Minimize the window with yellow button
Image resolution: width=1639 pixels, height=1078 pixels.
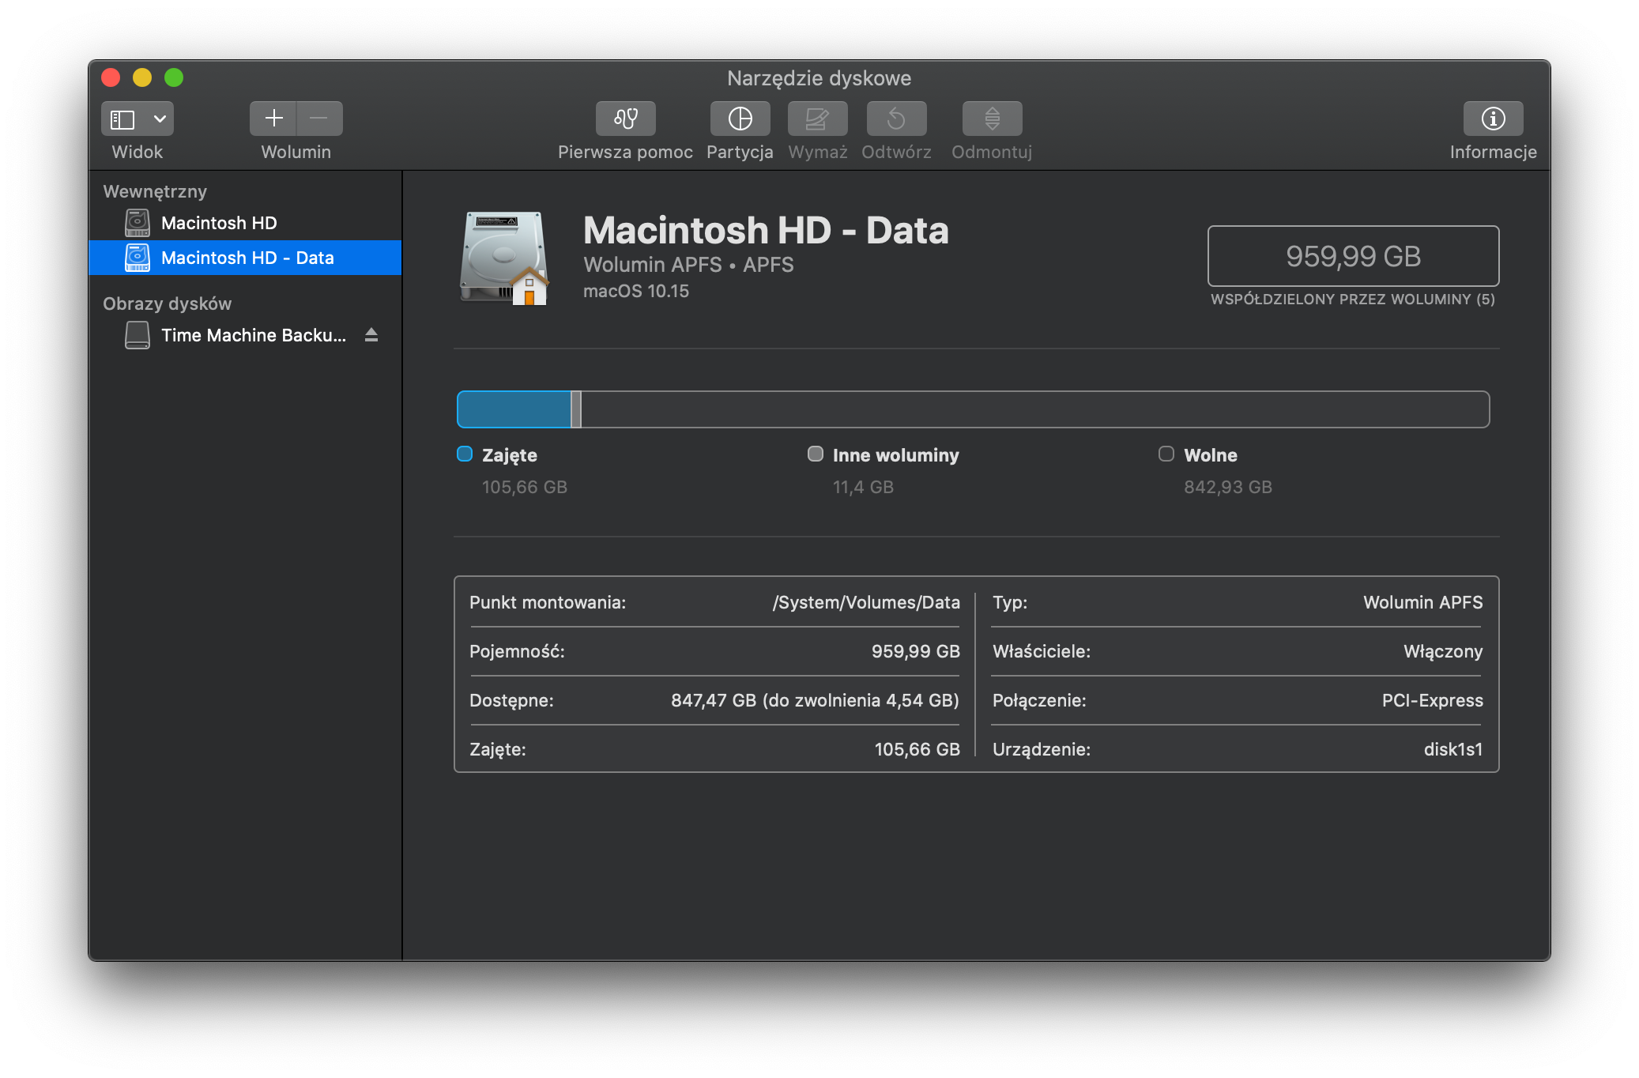(x=142, y=77)
